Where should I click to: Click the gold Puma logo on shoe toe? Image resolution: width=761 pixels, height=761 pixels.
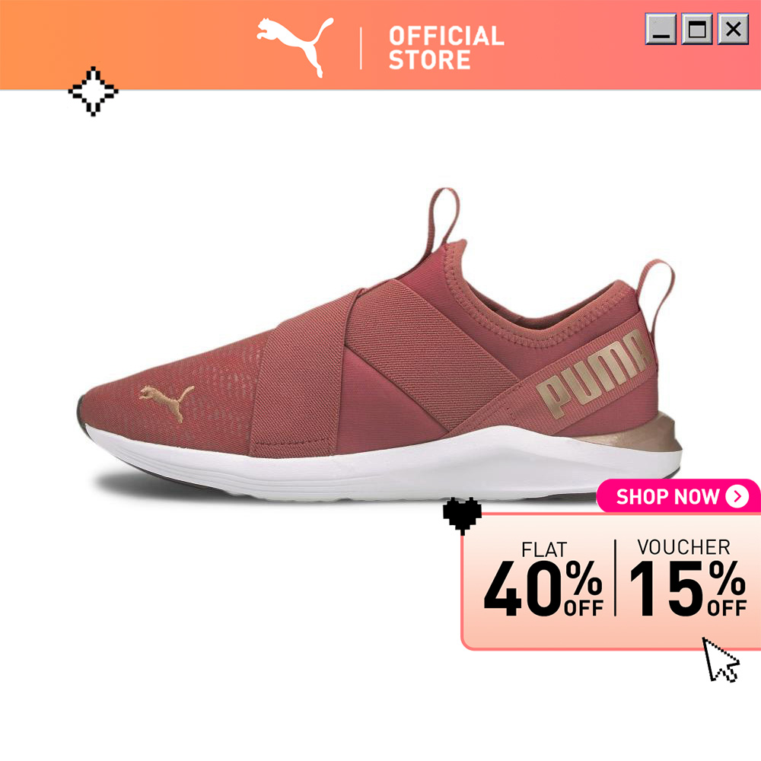pyautogui.click(x=167, y=401)
